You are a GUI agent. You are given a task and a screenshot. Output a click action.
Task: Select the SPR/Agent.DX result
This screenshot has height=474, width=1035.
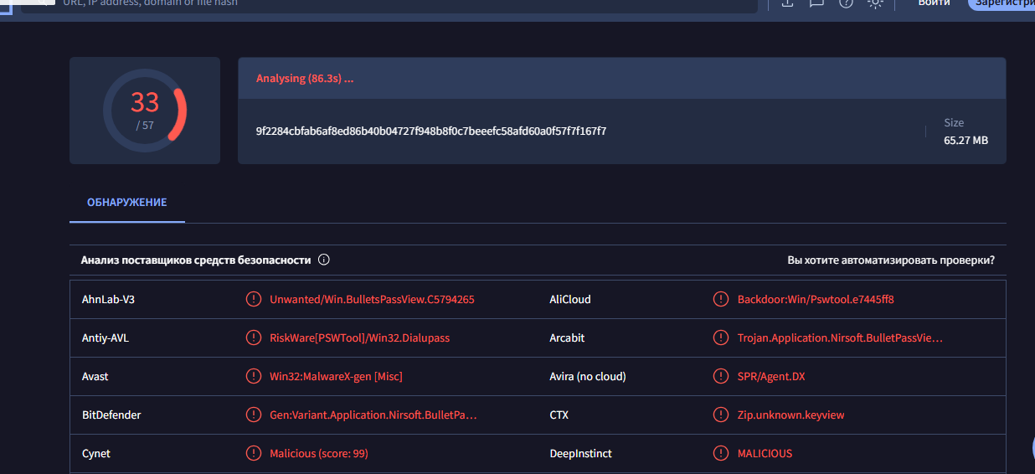[771, 376]
